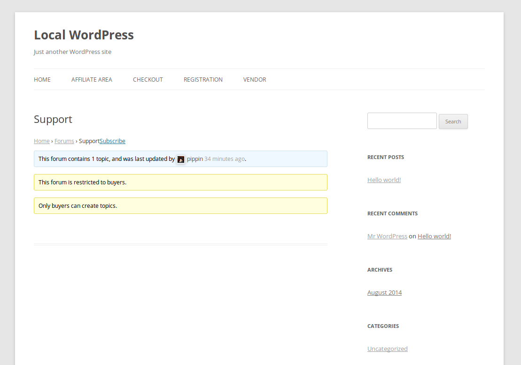View the Uncategorized category

[x=387, y=349]
